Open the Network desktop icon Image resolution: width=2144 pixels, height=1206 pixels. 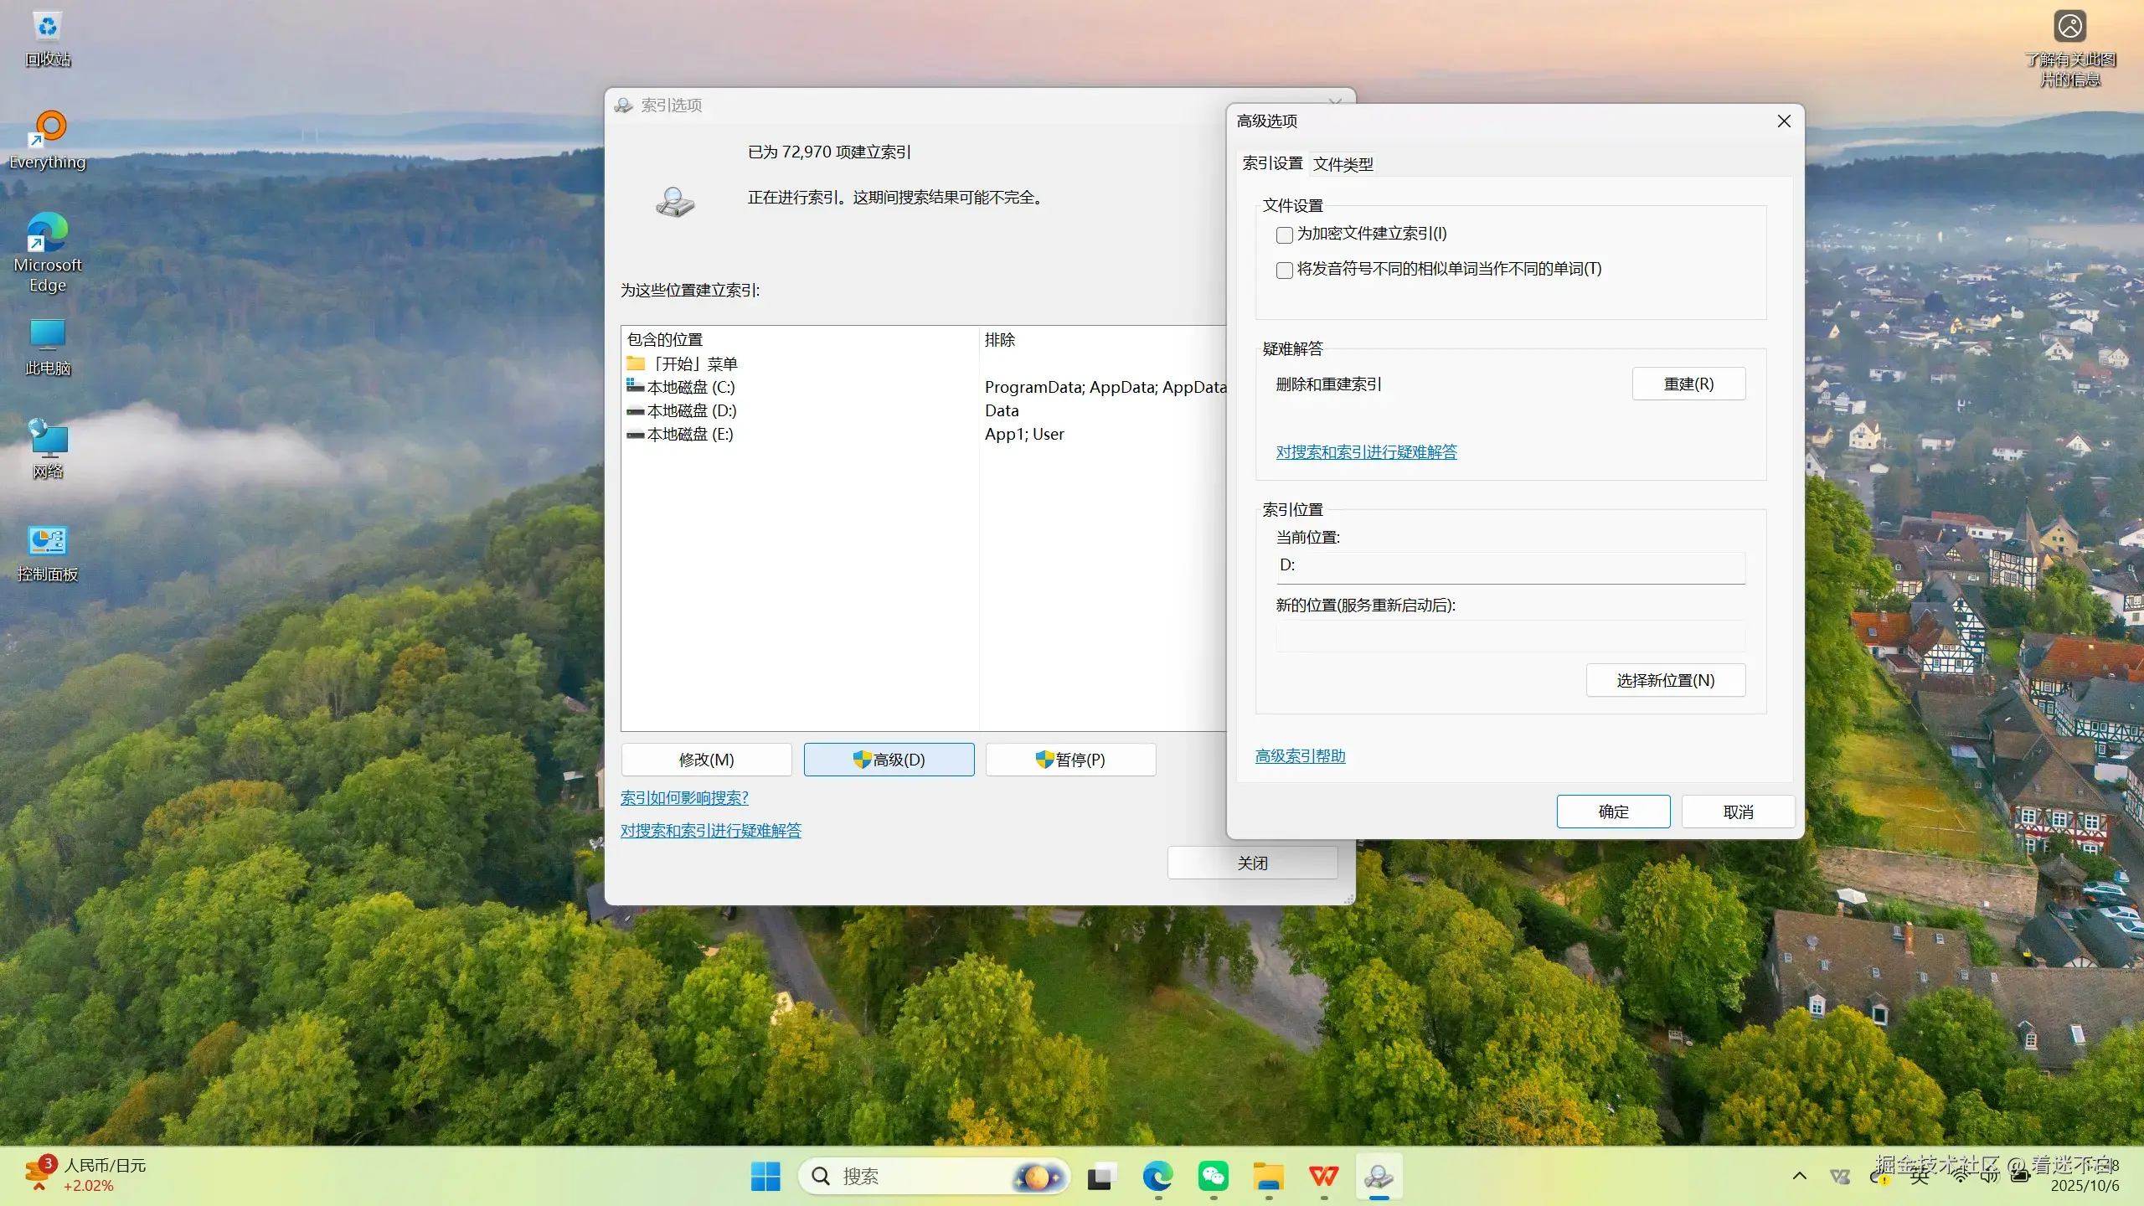click(48, 450)
